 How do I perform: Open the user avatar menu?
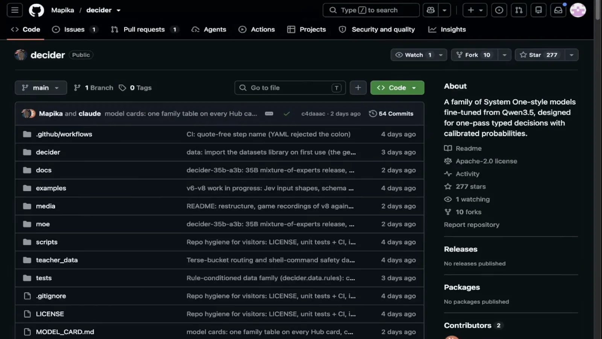pos(578,10)
